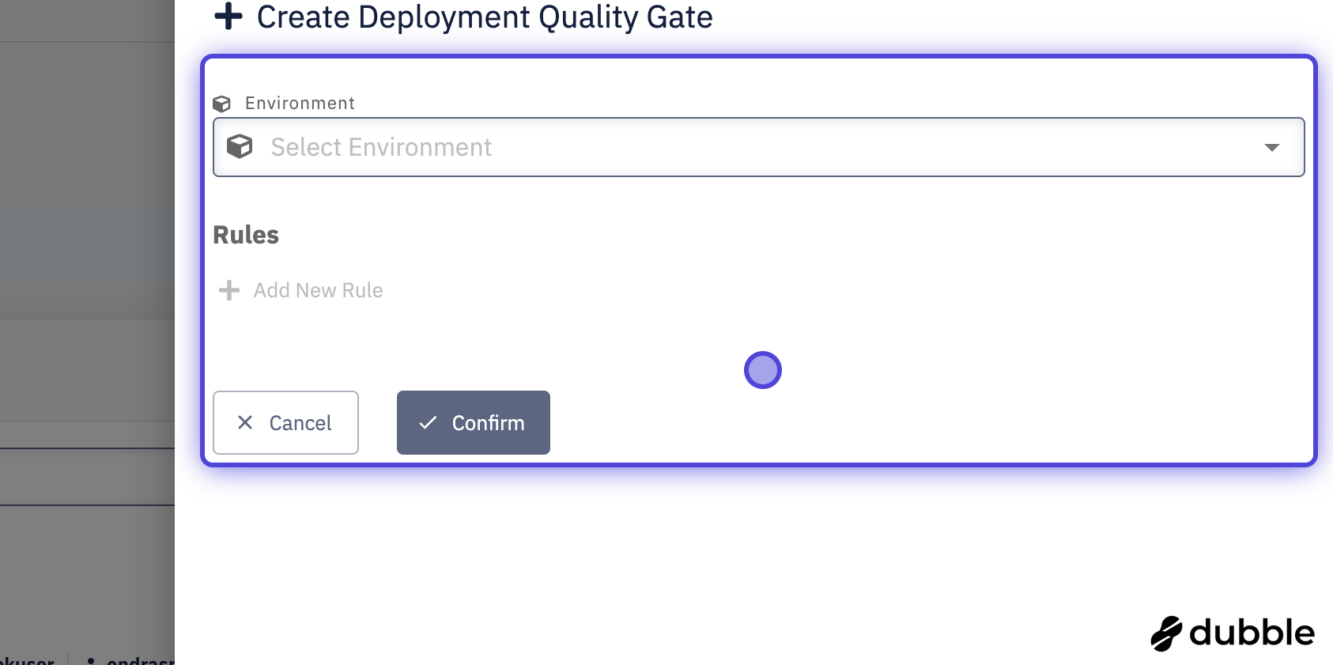Click the truncated username in the bottom-left
Screen dimensions: 1333x665
pos(28,660)
